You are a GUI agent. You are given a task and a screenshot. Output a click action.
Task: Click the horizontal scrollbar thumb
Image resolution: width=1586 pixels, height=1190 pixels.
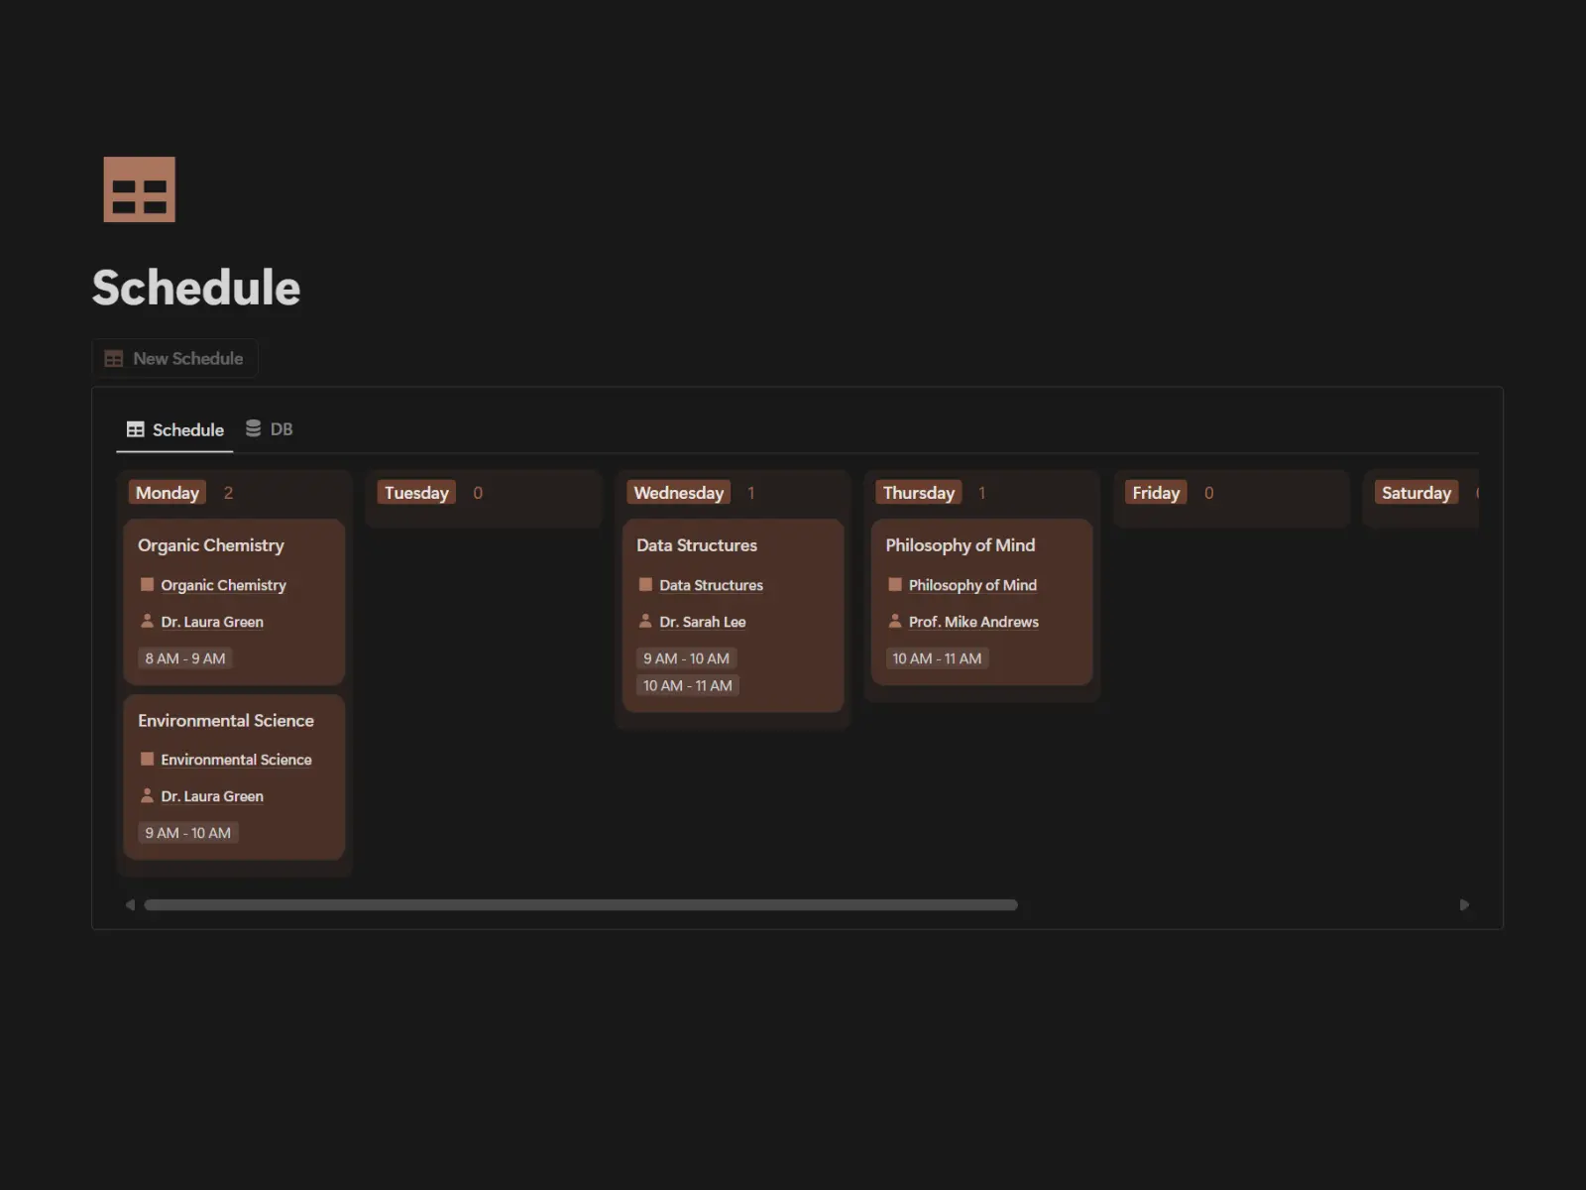click(581, 904)
